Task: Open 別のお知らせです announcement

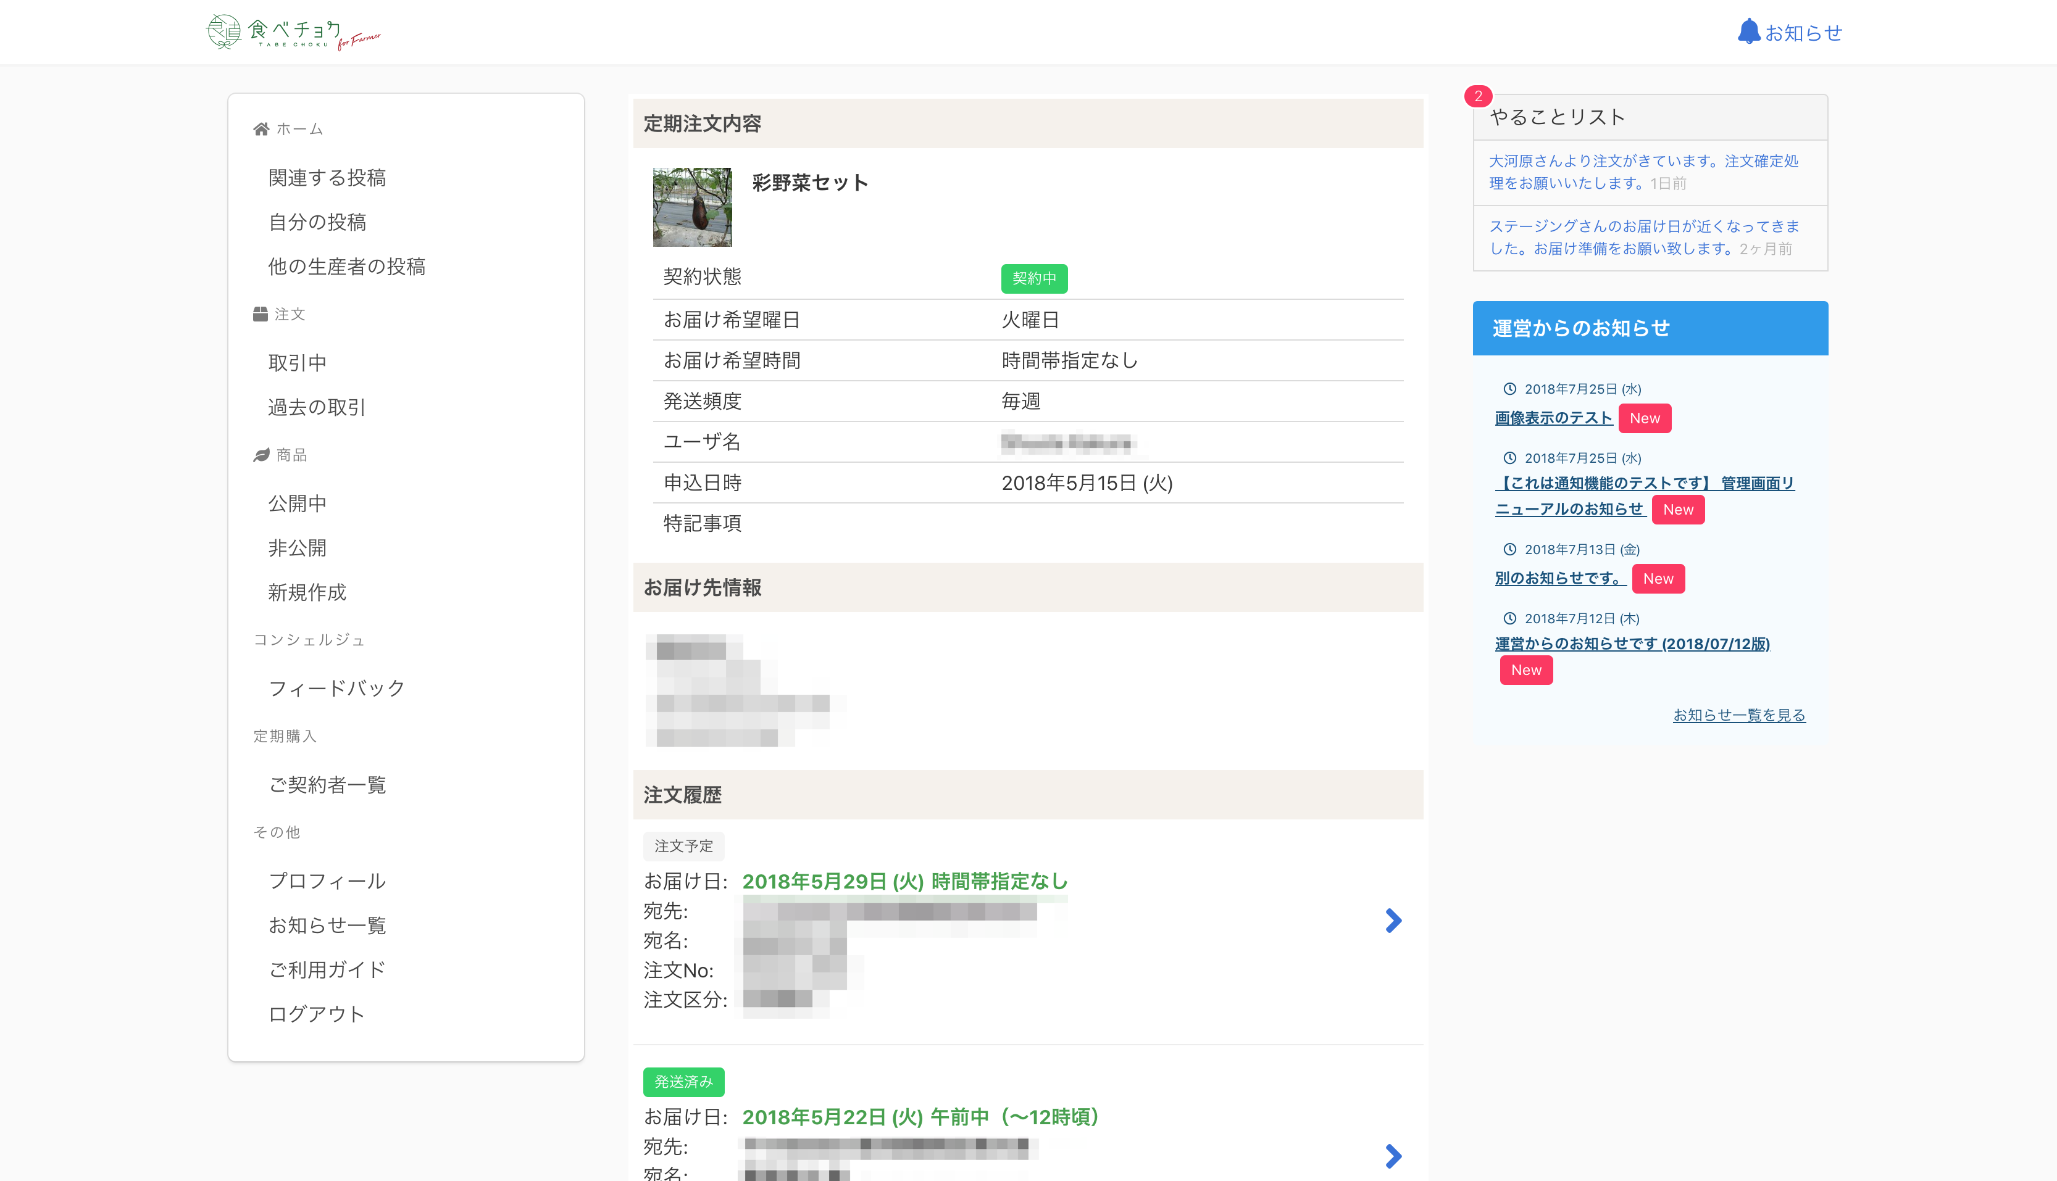Action: (x=1559, y=578)
